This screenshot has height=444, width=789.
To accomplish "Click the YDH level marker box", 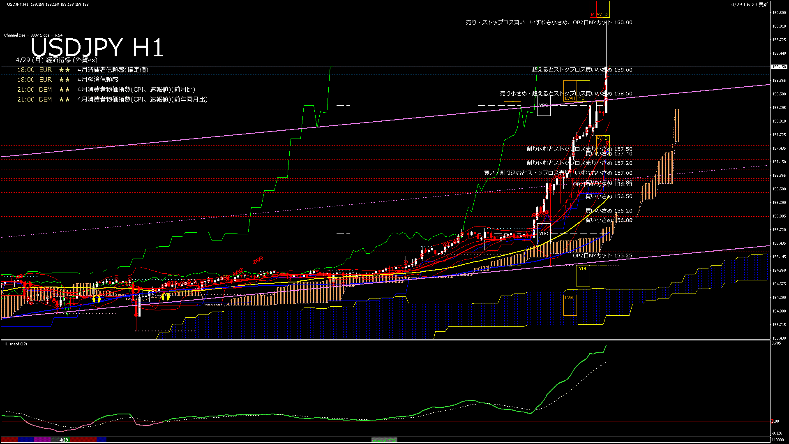I will click(583, 98).
